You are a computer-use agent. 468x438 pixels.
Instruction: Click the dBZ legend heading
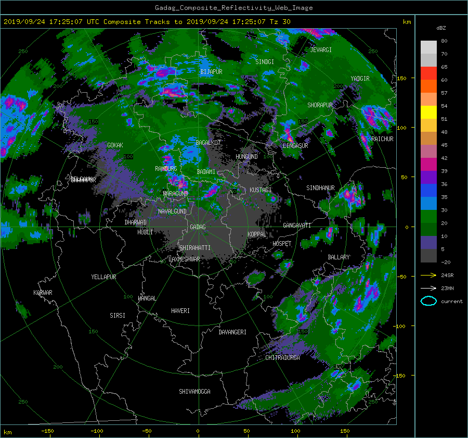(x=441, y=28)
